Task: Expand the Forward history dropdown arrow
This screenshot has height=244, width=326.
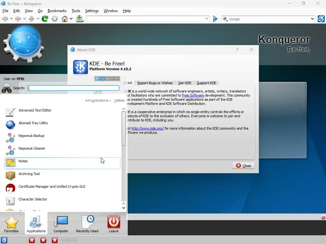Action: (25, 19)
